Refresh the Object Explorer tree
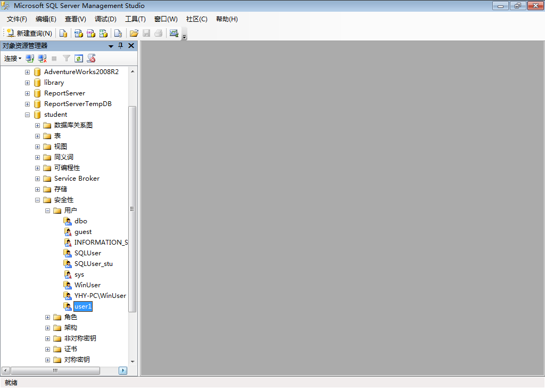 point(79,59)
